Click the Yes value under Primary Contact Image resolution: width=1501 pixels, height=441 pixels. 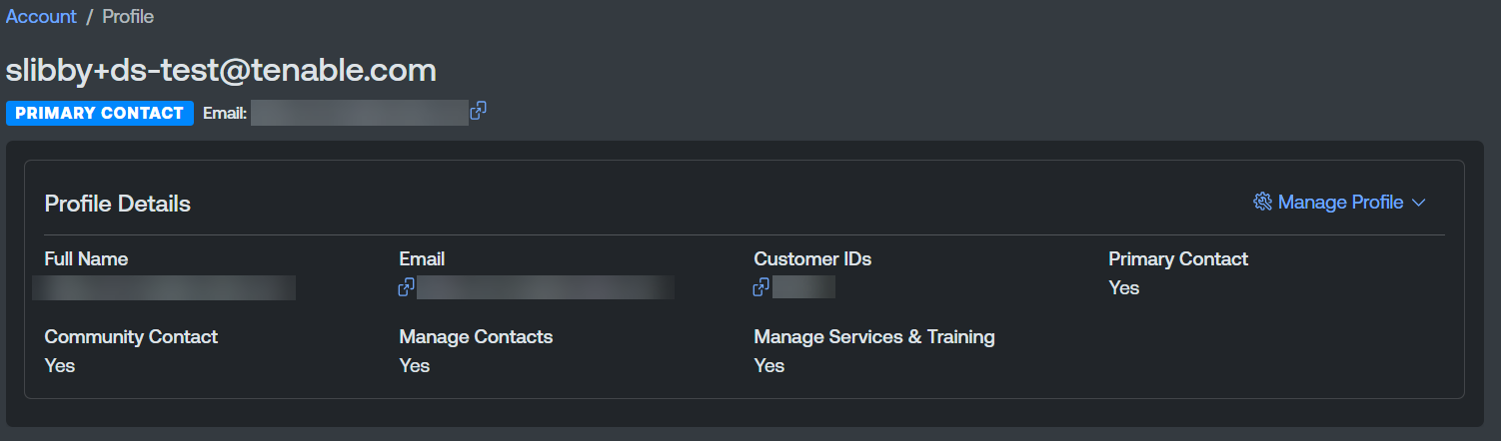pyautogui.click(x=1124, y=288)
